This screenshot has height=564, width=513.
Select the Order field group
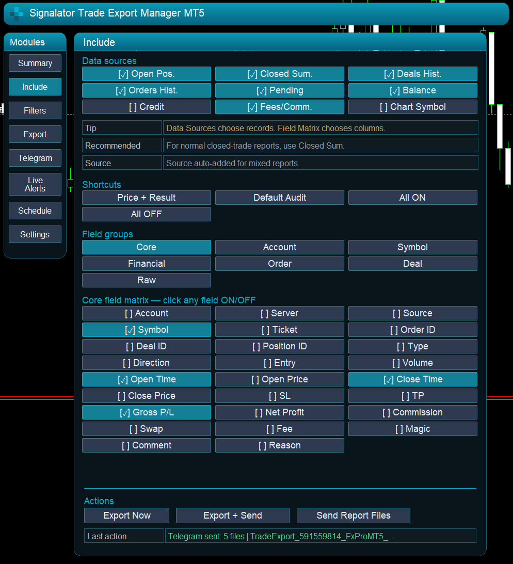pos(280,264)
